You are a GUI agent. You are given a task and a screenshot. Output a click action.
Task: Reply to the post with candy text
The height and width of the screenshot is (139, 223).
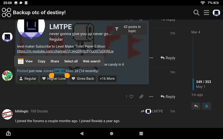(x=168, y=58)
